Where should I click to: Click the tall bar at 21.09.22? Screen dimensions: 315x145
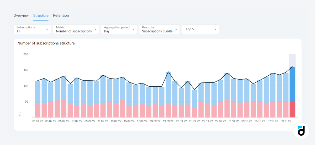coord(168,86)
